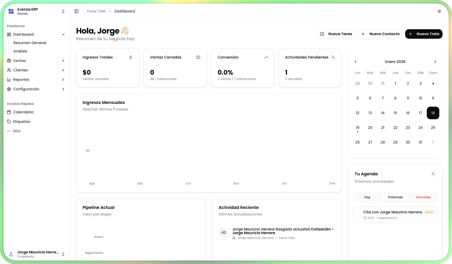Click the waving hand emoji

tap(125, 31)
